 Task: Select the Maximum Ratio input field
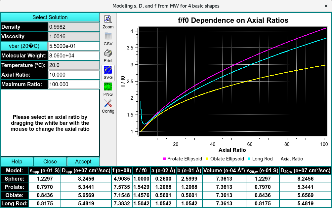[x=74, y=84]
